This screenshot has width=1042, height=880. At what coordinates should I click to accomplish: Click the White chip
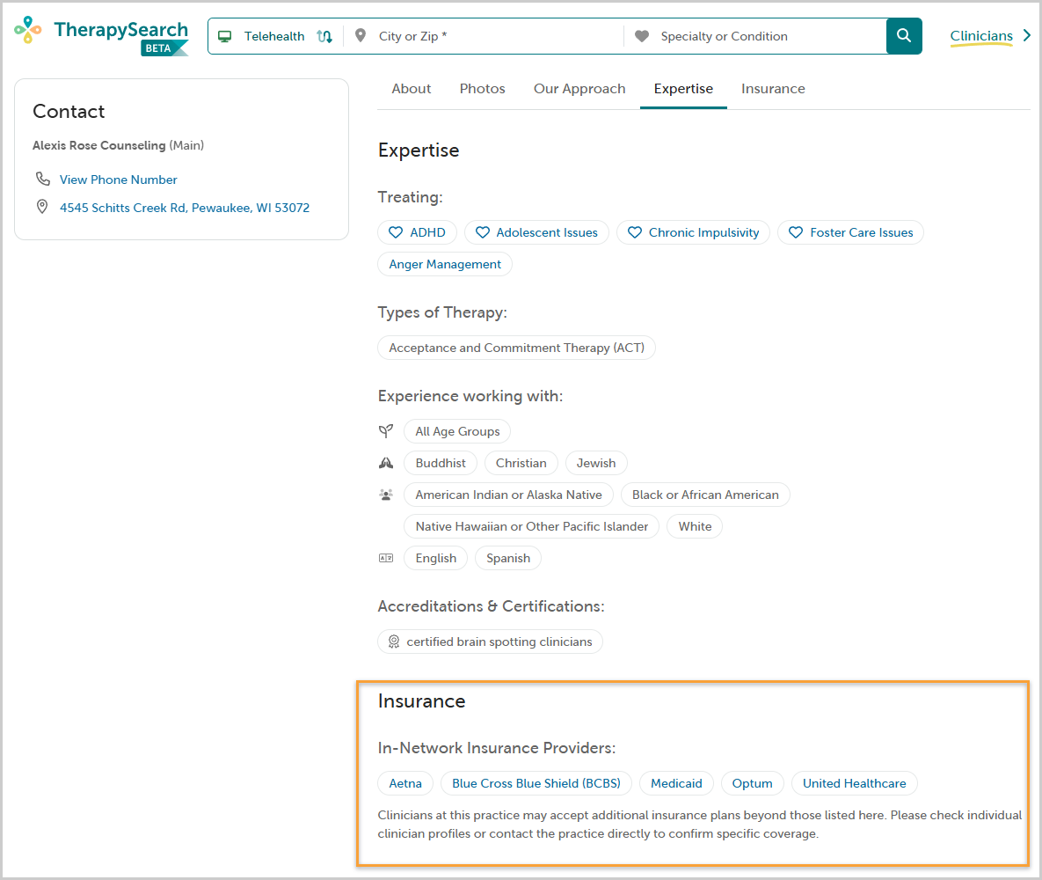[695, 526]
